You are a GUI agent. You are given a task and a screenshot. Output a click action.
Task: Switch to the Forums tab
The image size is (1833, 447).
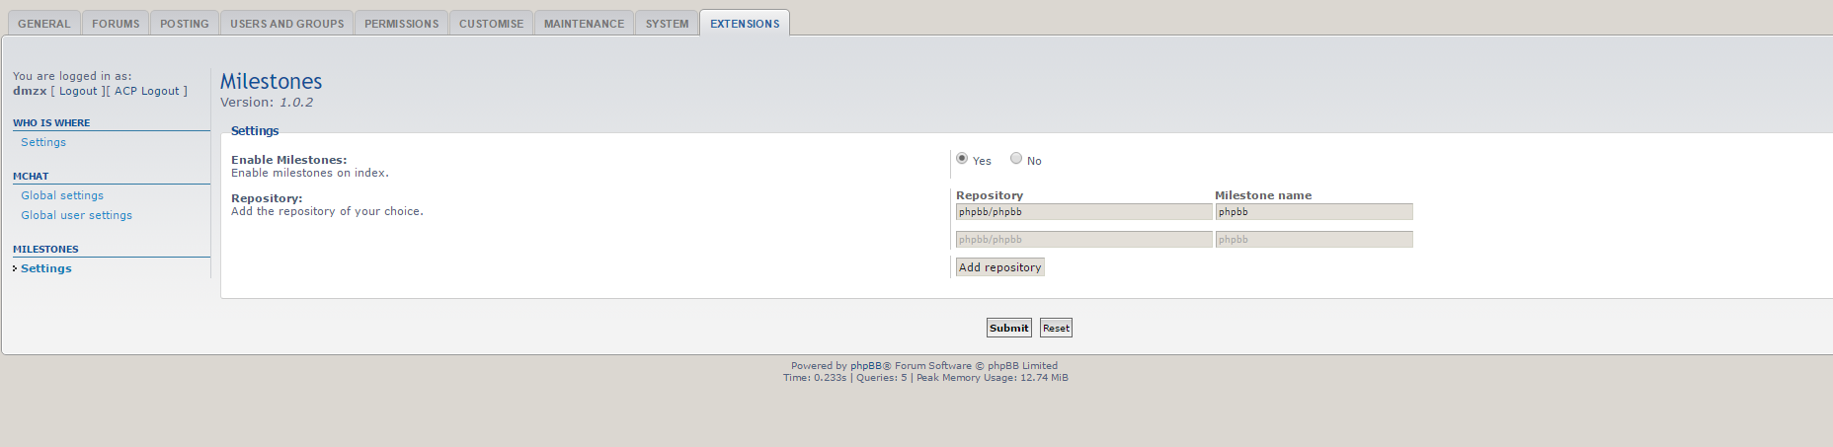click(x=116, y=24)
